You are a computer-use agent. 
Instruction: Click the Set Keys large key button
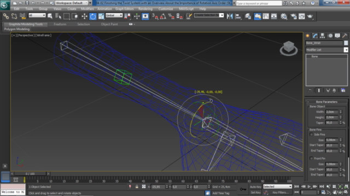243,189
